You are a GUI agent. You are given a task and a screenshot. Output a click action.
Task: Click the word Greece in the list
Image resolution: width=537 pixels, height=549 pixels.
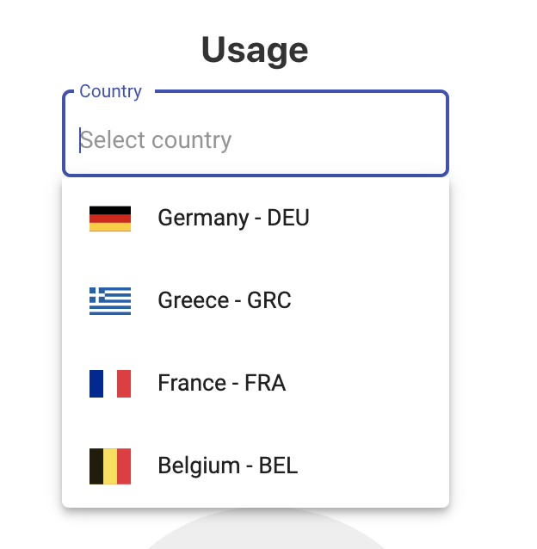tap(194, 300)
